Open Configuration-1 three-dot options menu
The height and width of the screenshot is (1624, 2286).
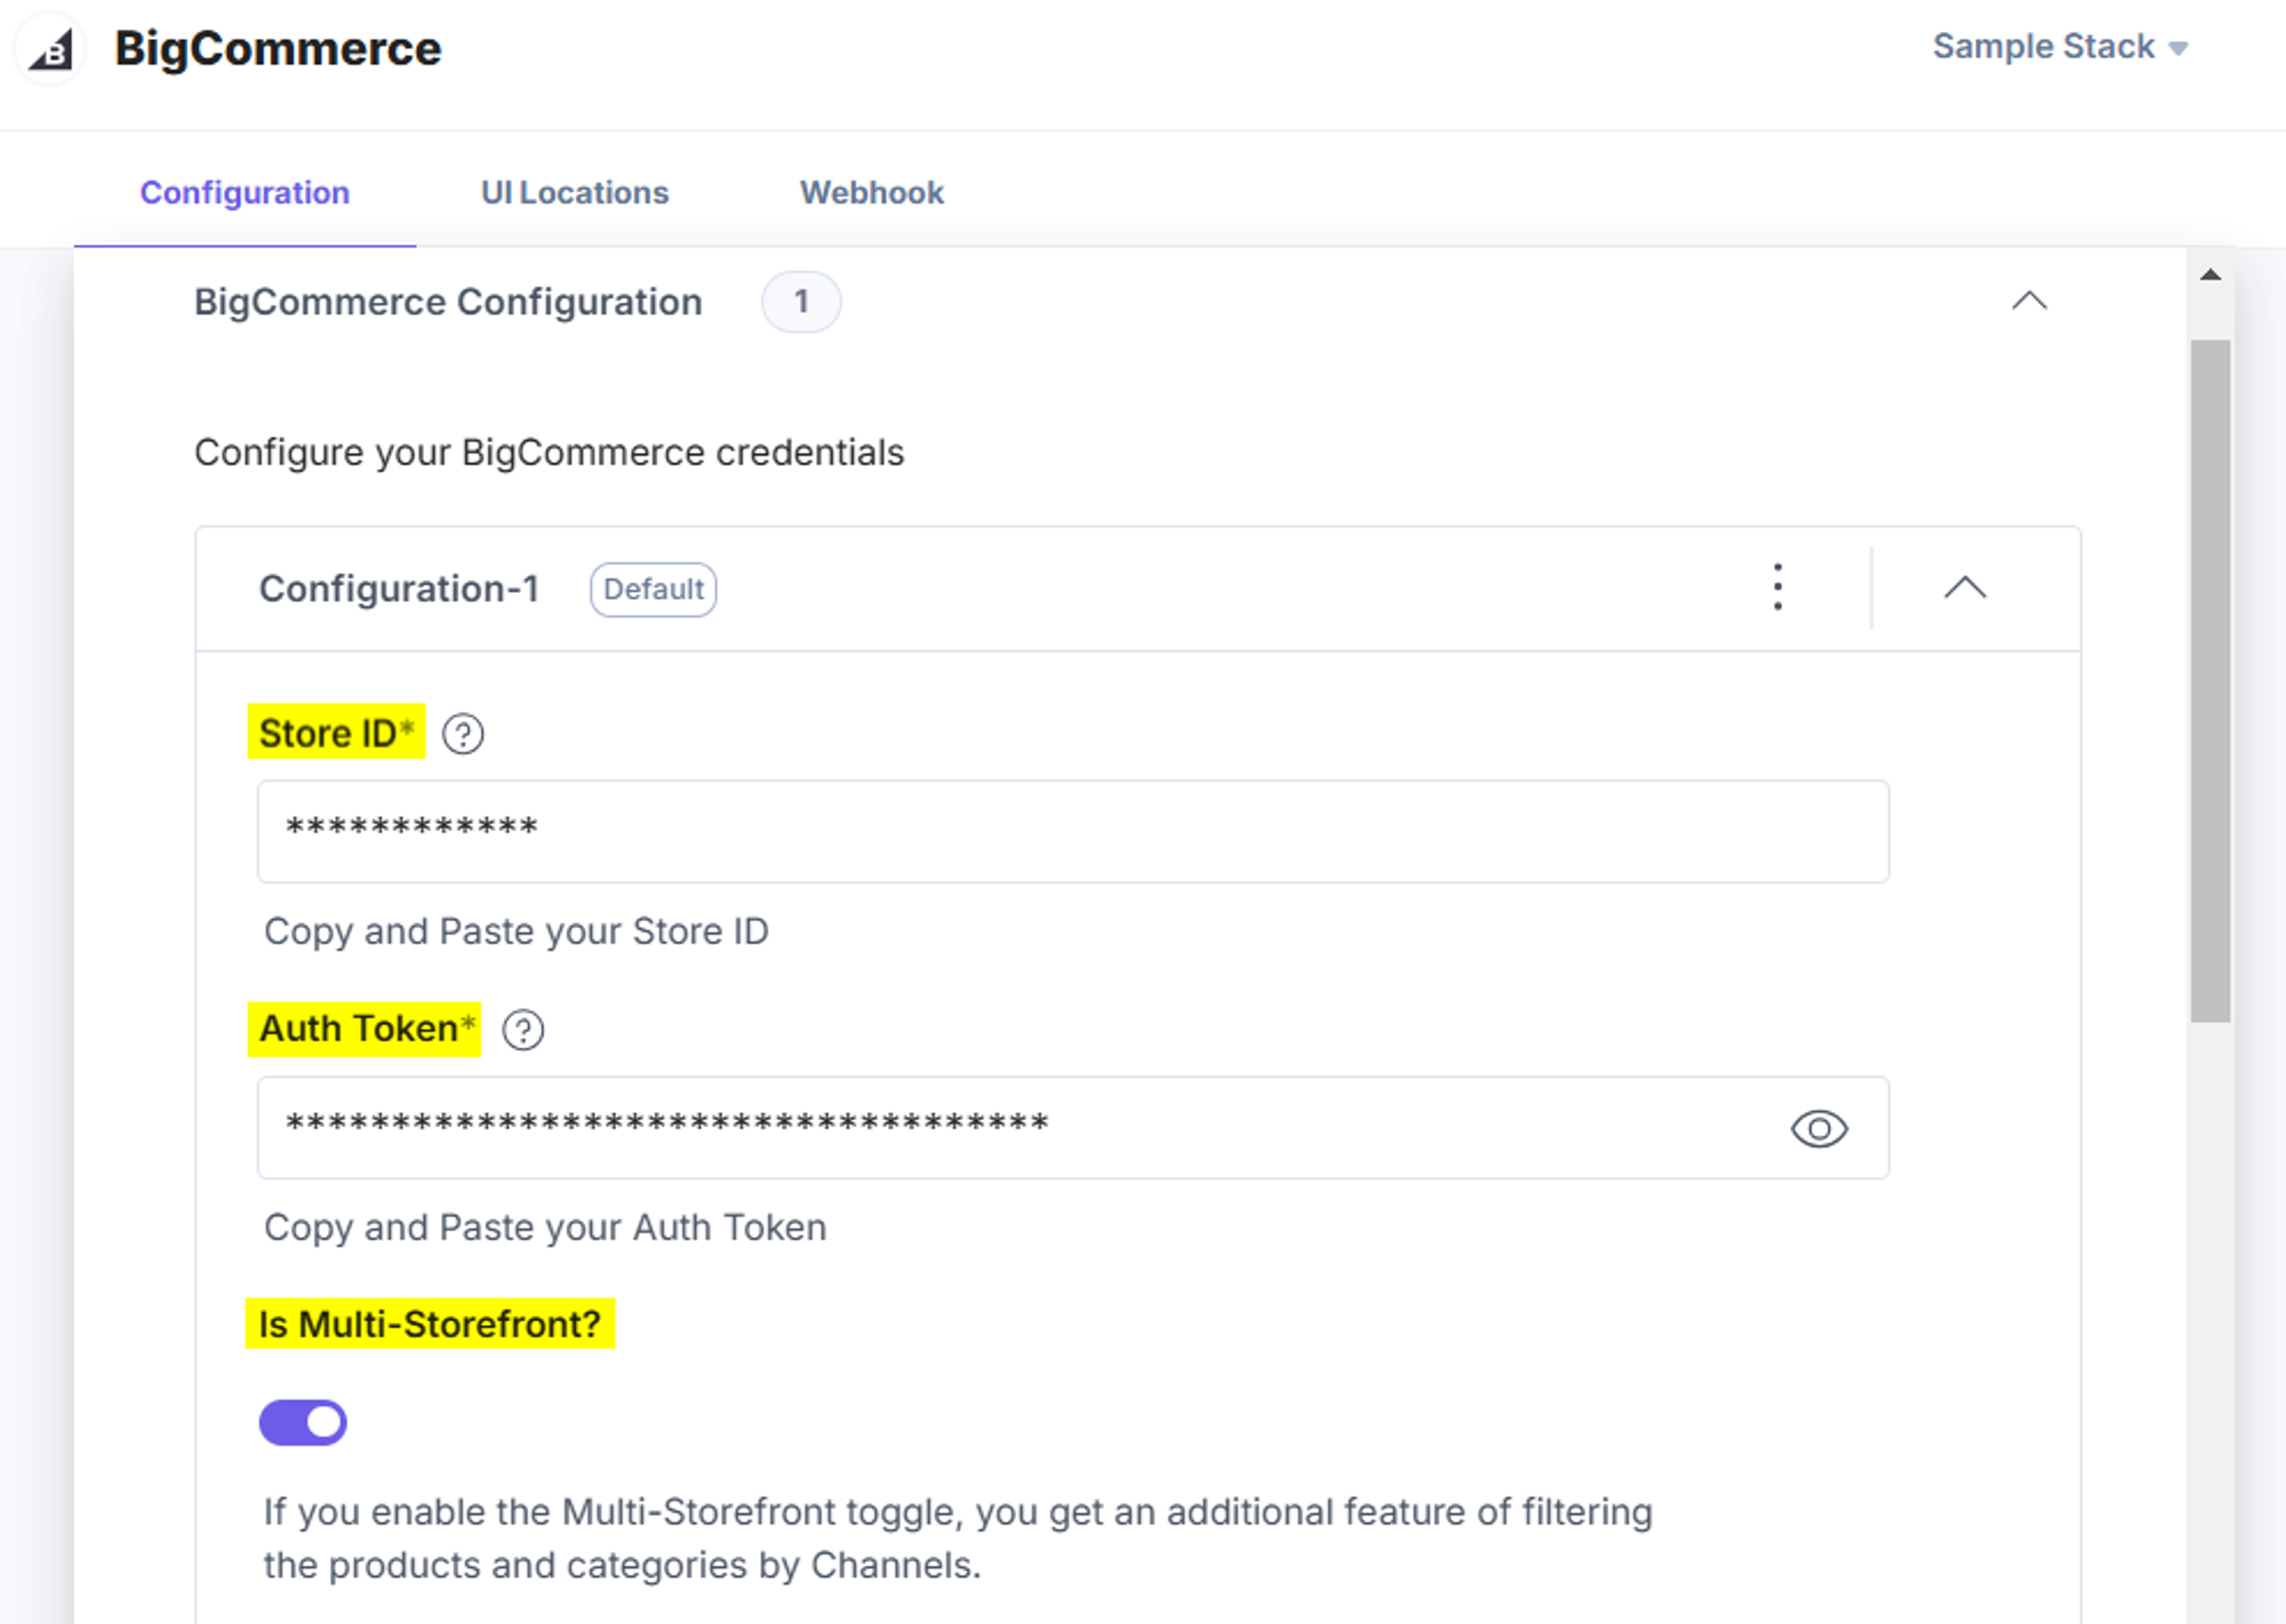[x=1777, y=587]
